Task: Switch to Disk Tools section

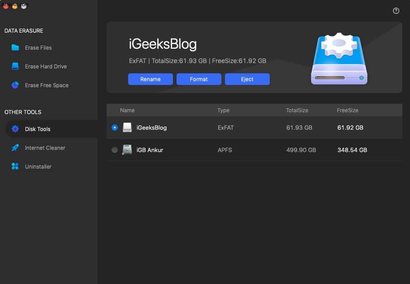Action: pyautogui.click(x=52, y=129)
